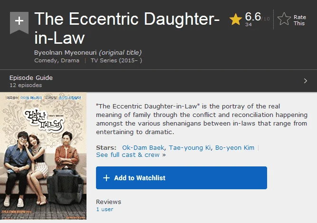Click the Rate This label

(x=299, y=20)
